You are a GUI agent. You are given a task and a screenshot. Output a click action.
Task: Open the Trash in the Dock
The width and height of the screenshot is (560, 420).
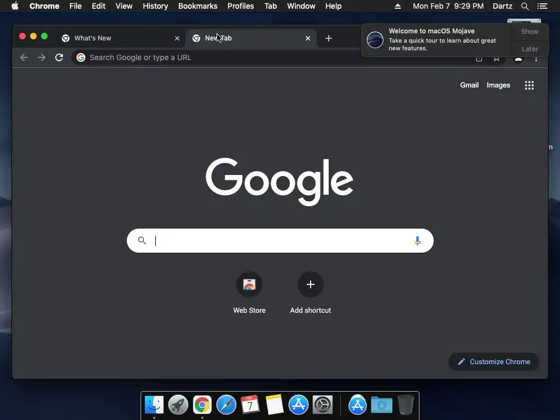[x=406, y=405]
